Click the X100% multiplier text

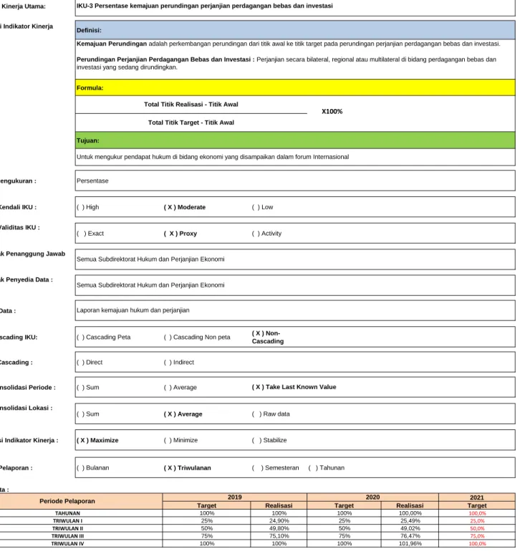(332, 111)
